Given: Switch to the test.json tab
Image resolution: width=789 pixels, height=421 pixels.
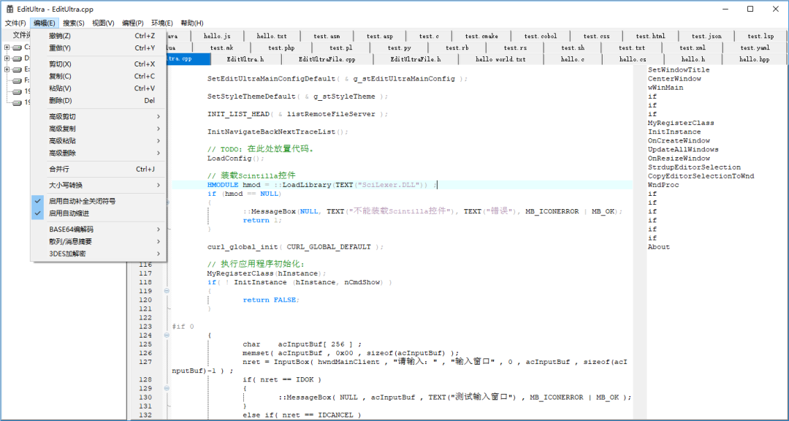Looking at the screenshot, I should click(706, 36).
